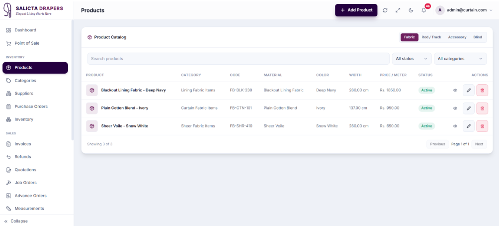Image resolution: width=499 pixels, height=226 pixels.
Task: Delete Blackout Lining Fabric with trash icon
Action: tap(482, 90)
